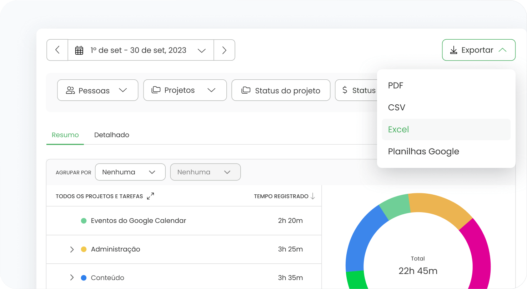Go to previous month with left arrow
This screenshot has height=289, width=527.
click(57, 50)
